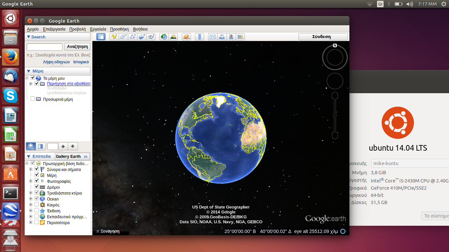This screenshot has height=252, width=449.
Task: Click the Σύνδεση sign-in button
Action: pyautogui.click(x=323, y=37)
